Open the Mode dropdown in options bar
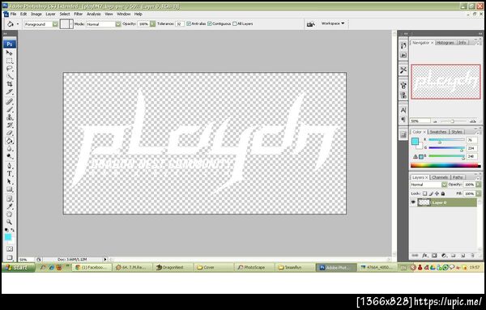 118,23
